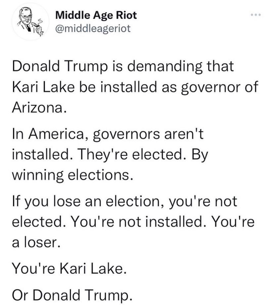
Task: Select the line "If you lose an election, you're not"
Action: tap(124, 201)
